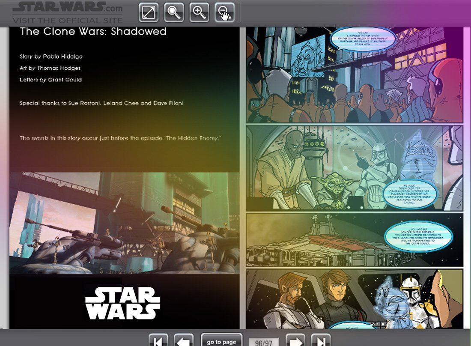Click 'Art by Thomas Hodges' credit
Screen dimensions: 471x346
coord(50,68)
